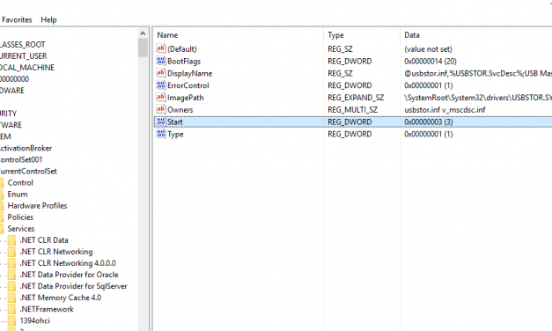The height and width of the screenshot is (331, 552).
Task: Select .NET Data Provider for Oracle key
Action: pos(69,275)
